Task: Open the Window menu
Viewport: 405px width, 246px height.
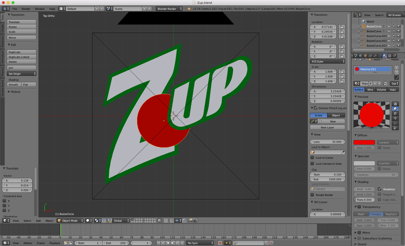Action: tap(39, 9)
